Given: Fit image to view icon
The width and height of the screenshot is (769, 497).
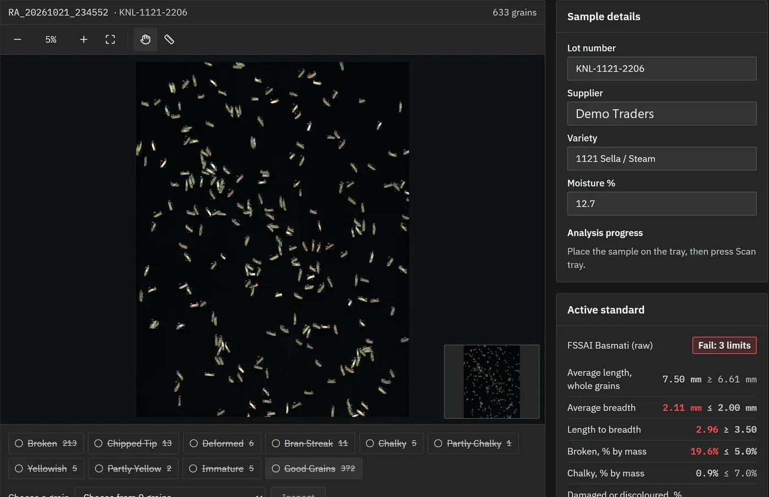Looking at the screenshot, I should point(110,40).
